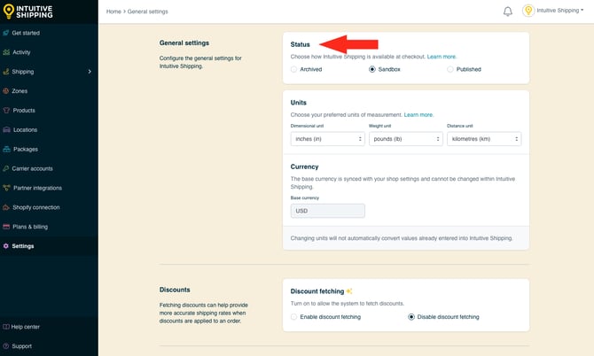Click the Currency section heading
The width and height of the screenshot is (594, 356).
point(304,166)
